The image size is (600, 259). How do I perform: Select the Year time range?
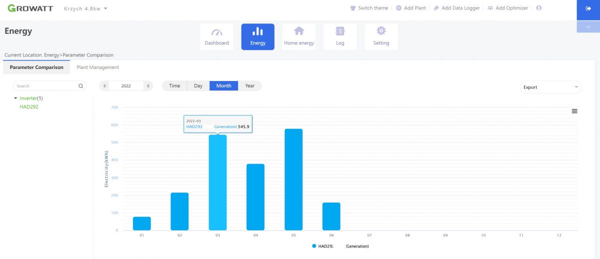click(250, 86)
